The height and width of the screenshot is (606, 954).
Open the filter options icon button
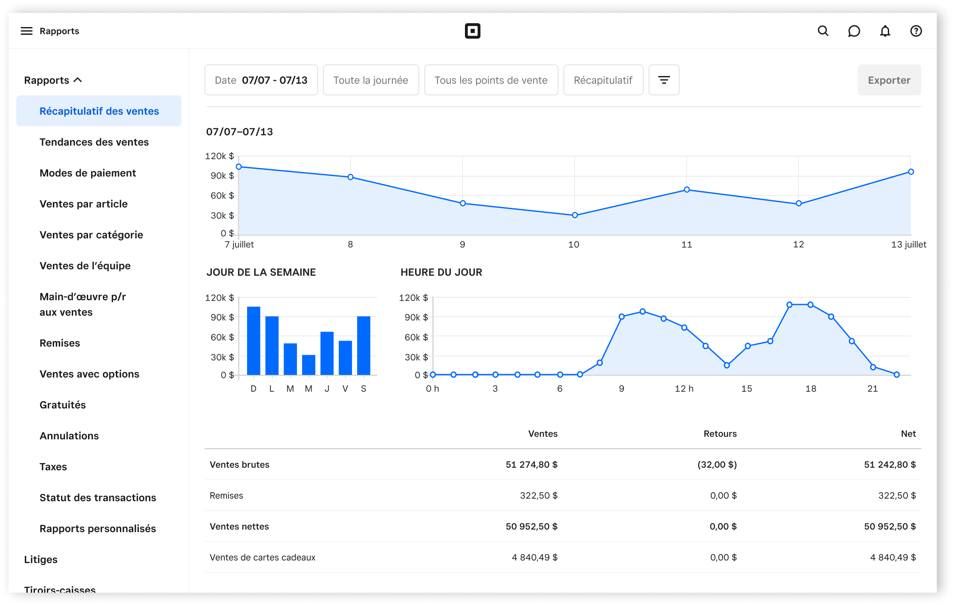point(664,80)
